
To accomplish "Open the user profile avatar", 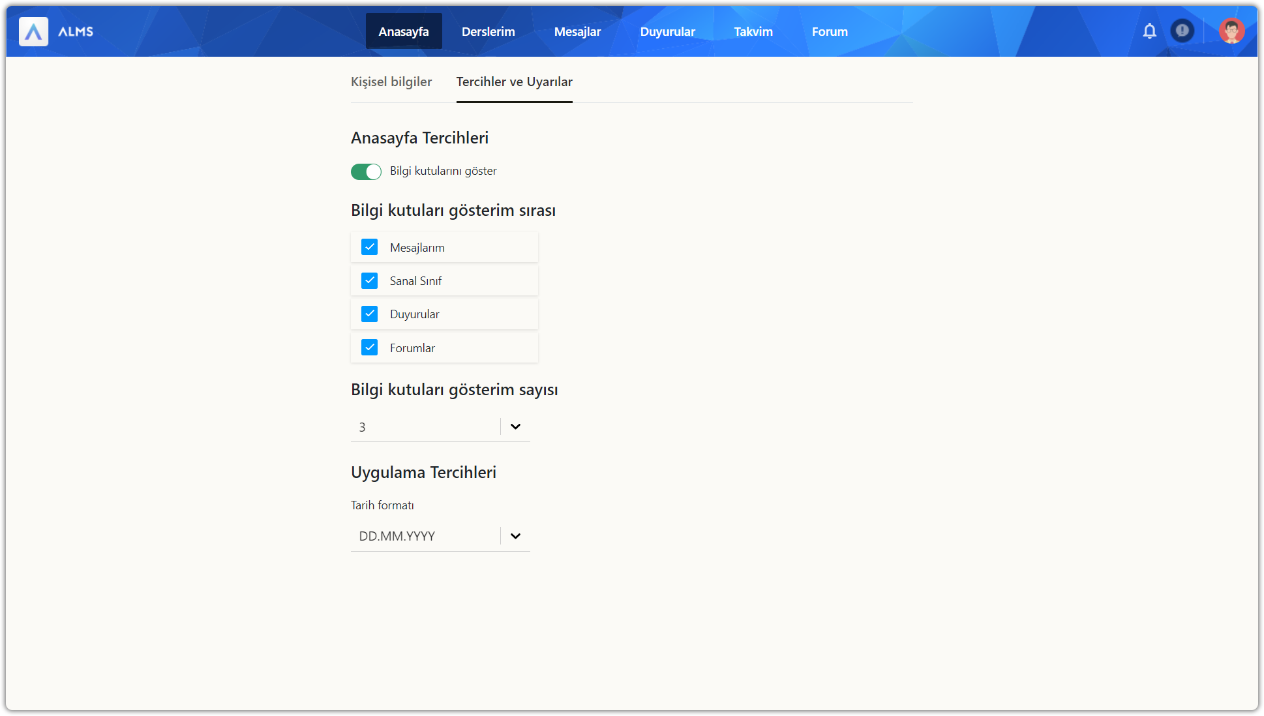I will (1231, 31).
